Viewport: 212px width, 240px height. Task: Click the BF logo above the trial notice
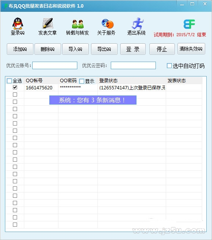pos(189,24)
